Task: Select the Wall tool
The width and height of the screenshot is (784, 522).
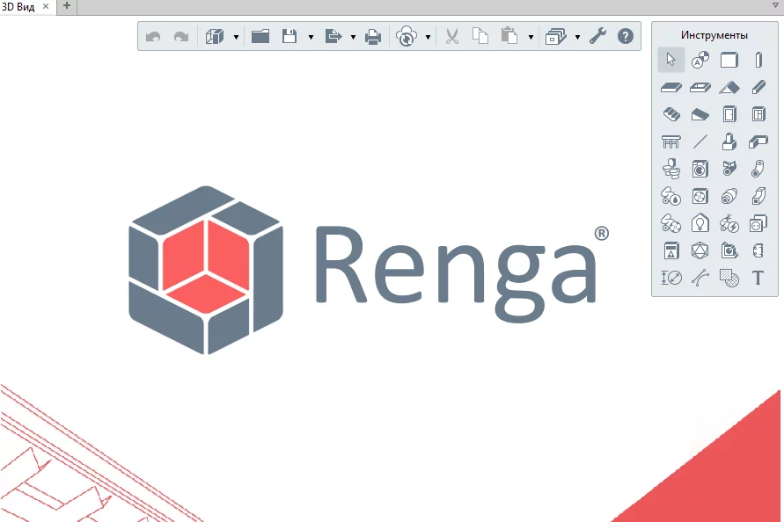Action: [x=729, y=60]
